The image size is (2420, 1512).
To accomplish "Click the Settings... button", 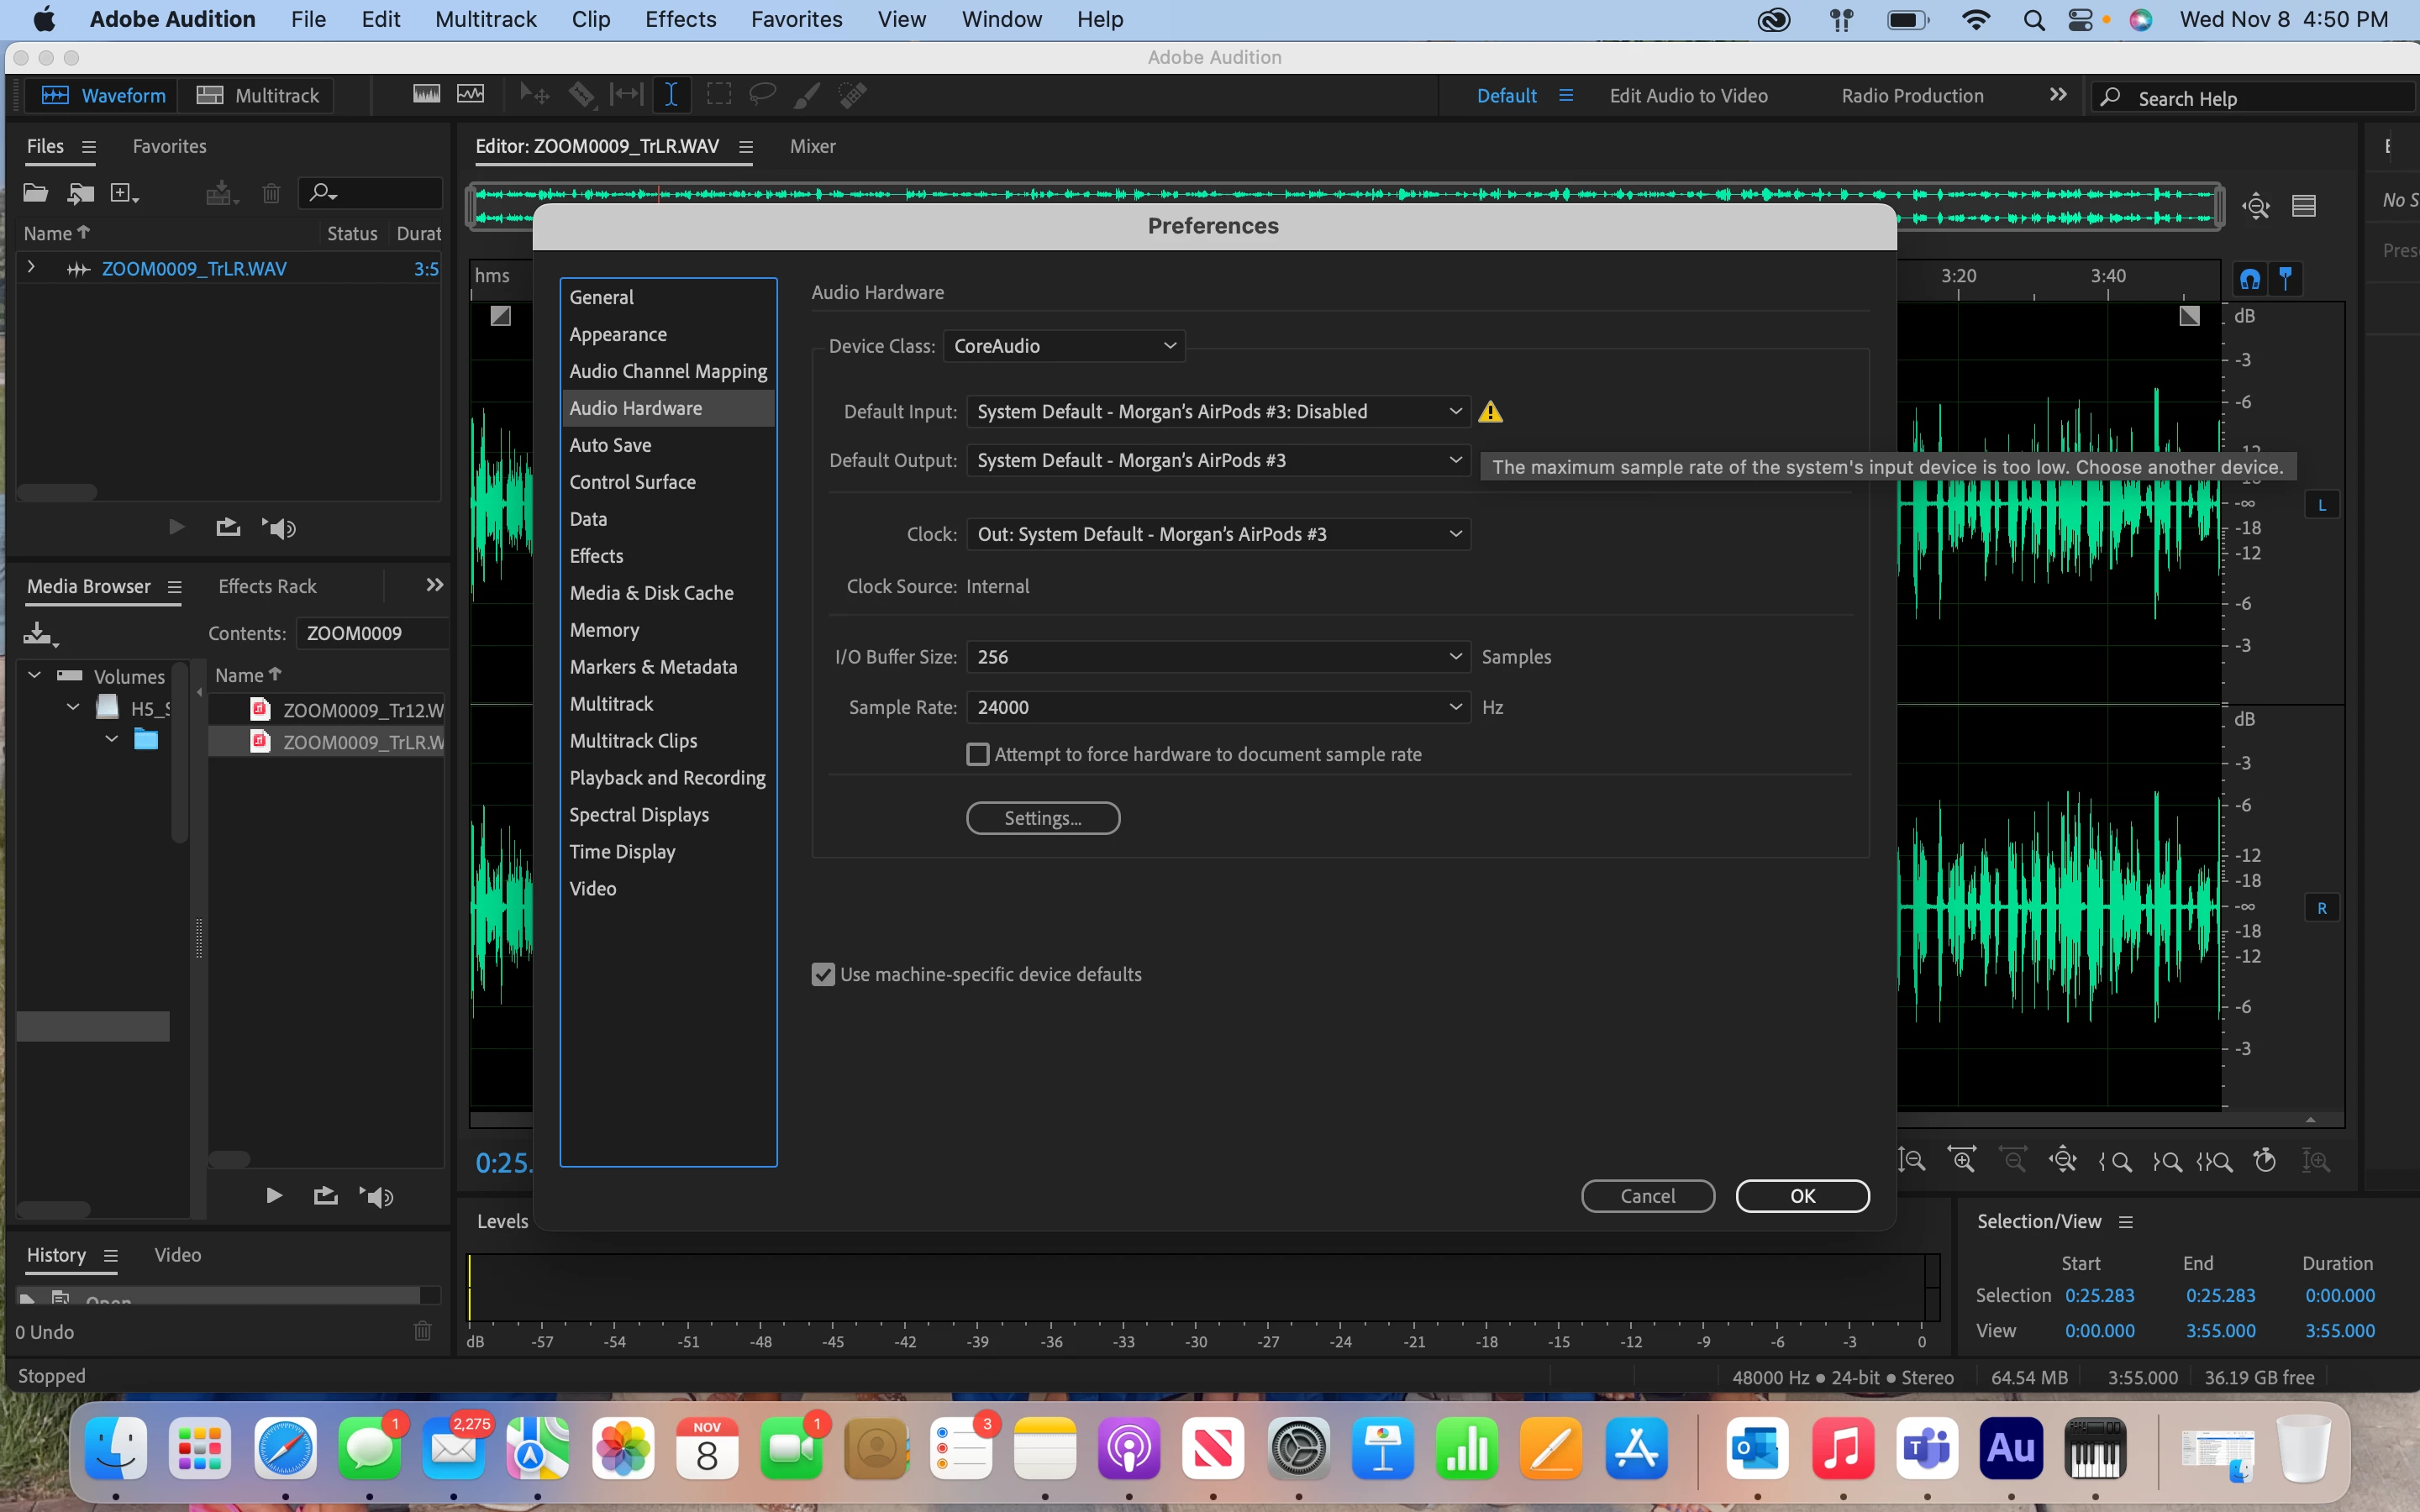I will pos(1042,818).
